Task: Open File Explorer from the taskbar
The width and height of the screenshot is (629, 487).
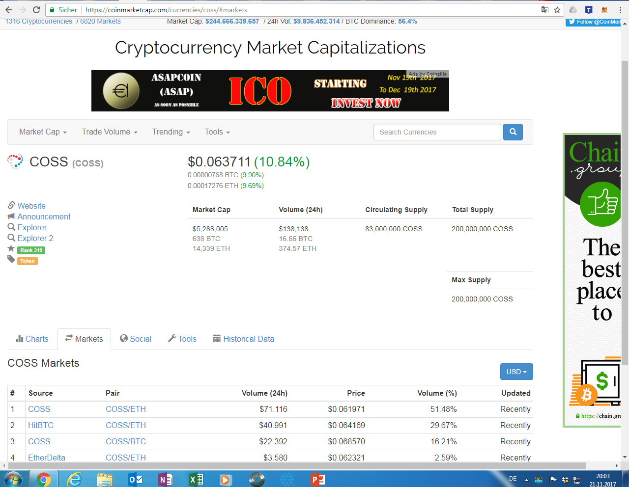Action: click(x=105, y=479)
